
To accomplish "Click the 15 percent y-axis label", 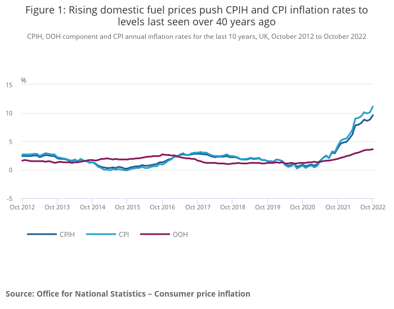I will [9, 85].
